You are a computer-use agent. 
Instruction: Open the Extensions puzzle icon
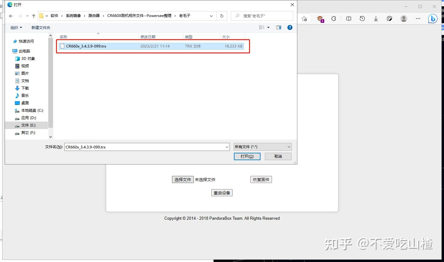click(334, 19)
